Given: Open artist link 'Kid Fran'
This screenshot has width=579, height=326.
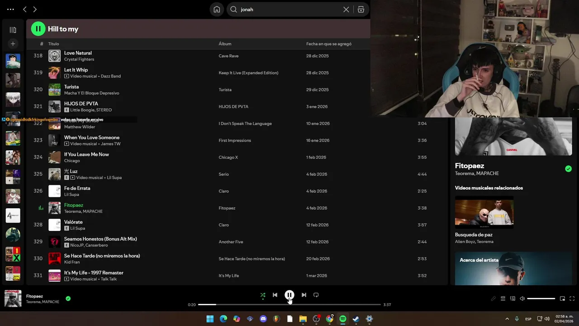Looking at the screenshot, I should click(71, 262).
